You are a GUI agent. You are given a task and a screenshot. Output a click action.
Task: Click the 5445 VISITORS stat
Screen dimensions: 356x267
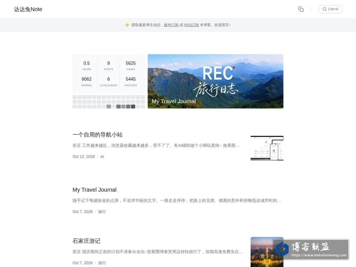tap(131, 82)
